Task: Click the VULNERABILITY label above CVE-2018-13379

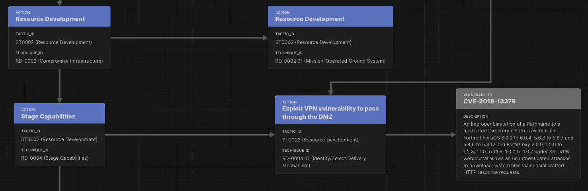Action: 478,95
